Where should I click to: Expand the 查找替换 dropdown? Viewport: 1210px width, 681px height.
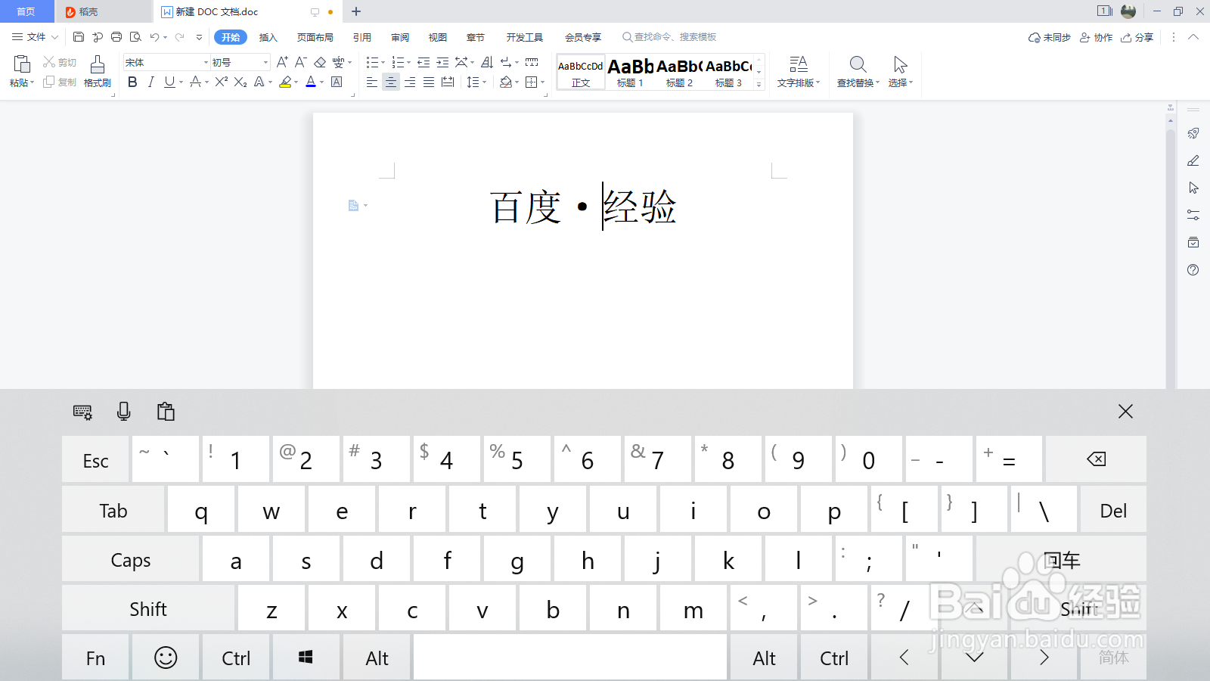[x=858, y=82]
